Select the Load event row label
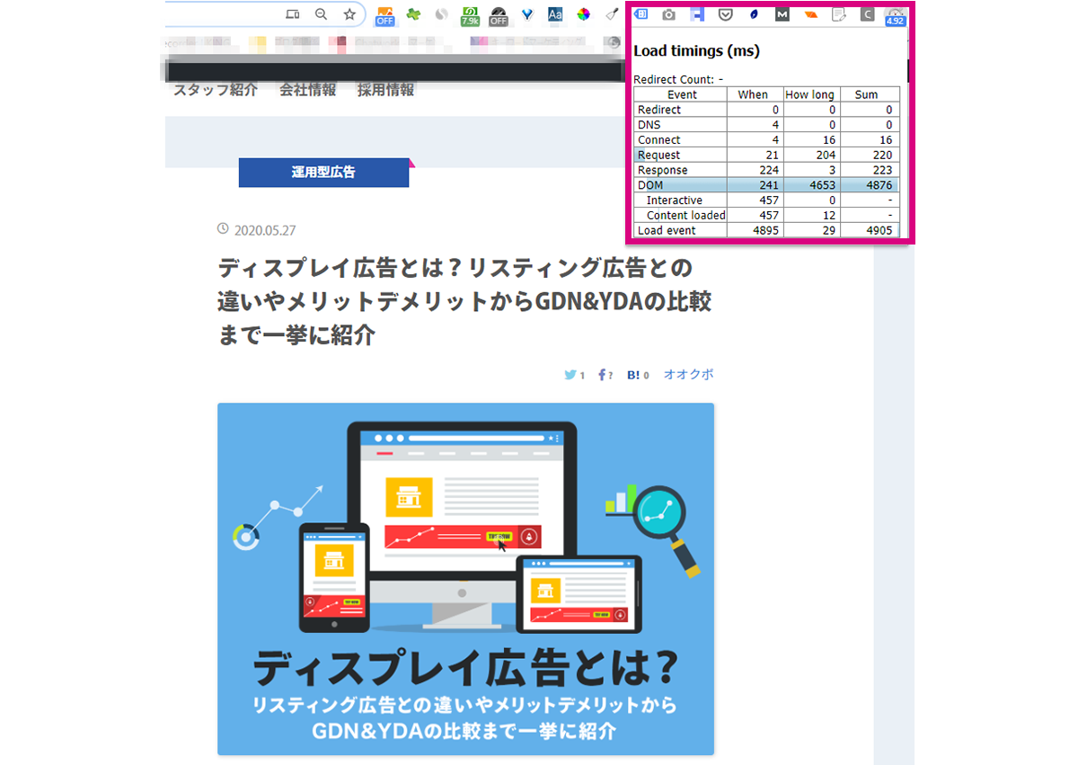The image size is (1078, 765). point(667,231)
